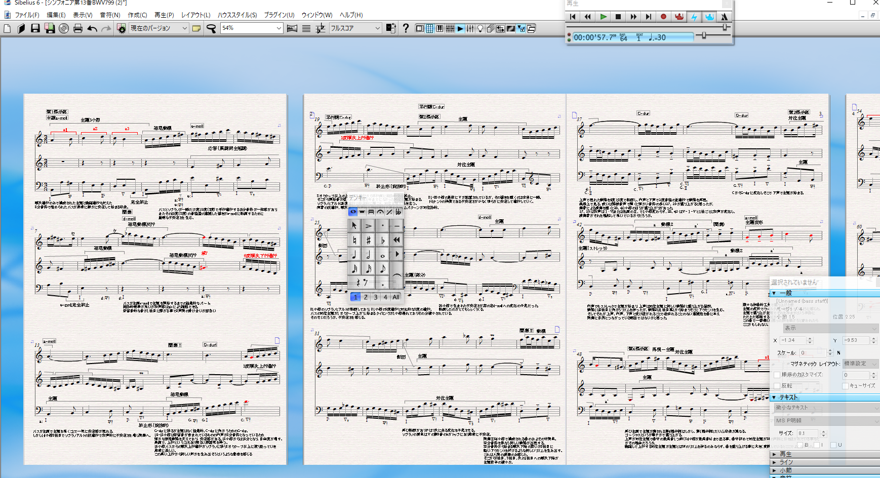This screenshot has height=478, width=880.
Task: Select keypad voice 2 button
Action: [366, 297]
